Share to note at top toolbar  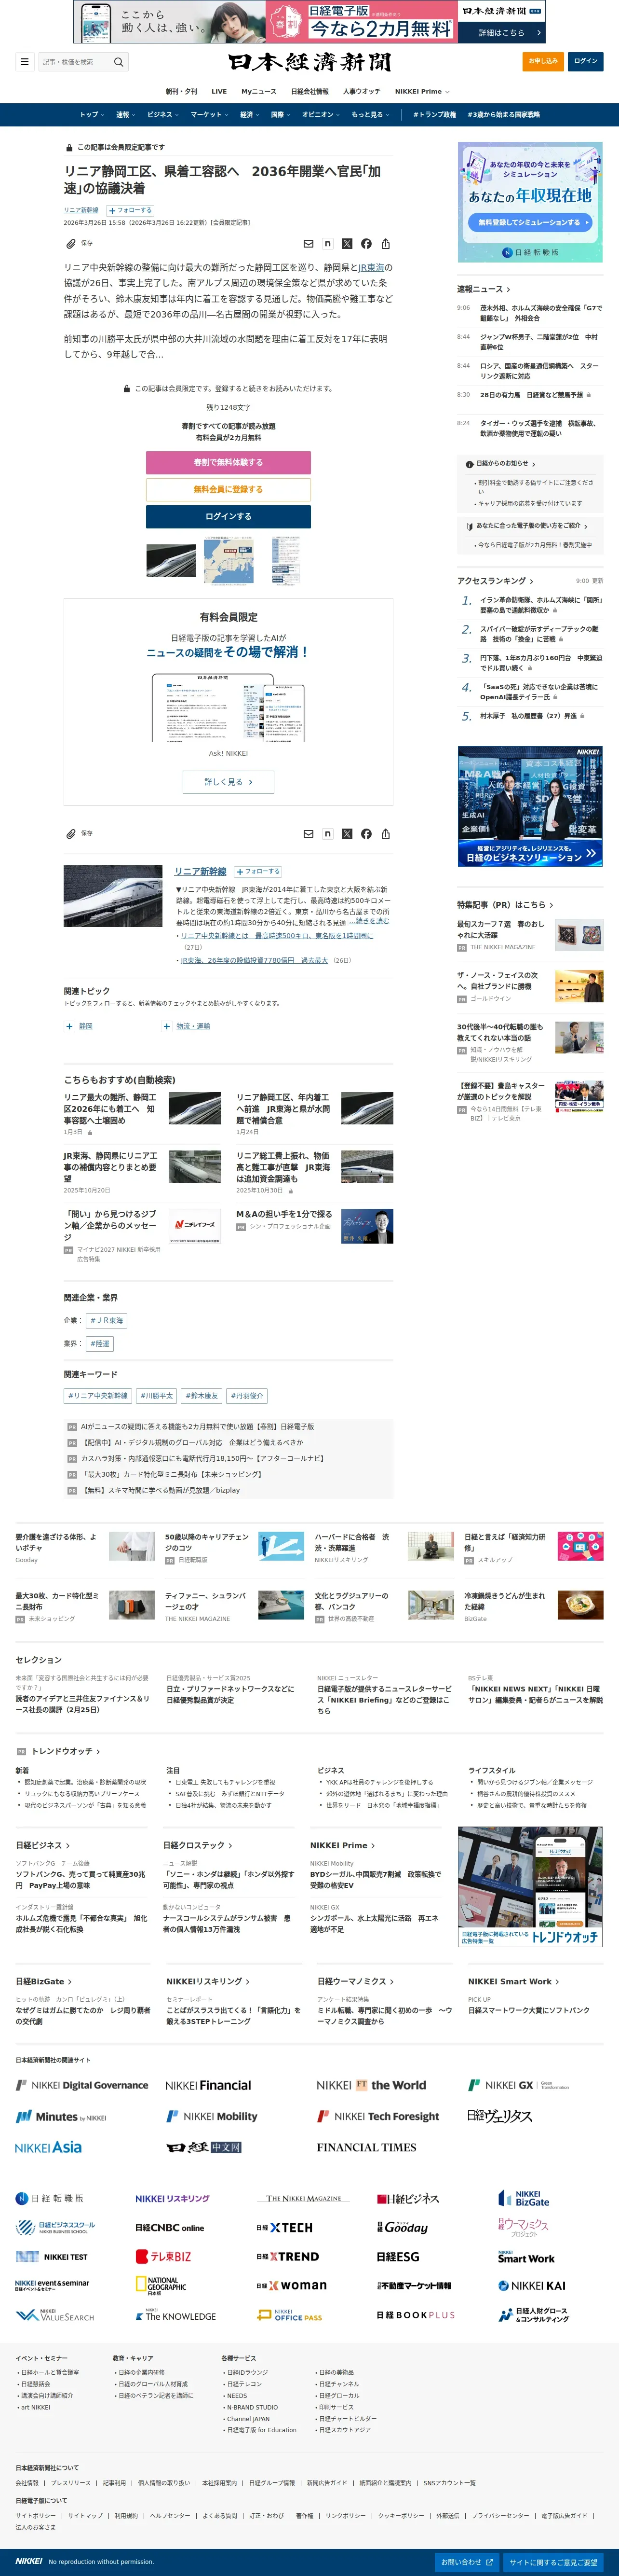(327, 243)
